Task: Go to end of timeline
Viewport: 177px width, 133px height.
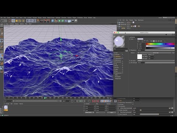Action: (90, 101)
